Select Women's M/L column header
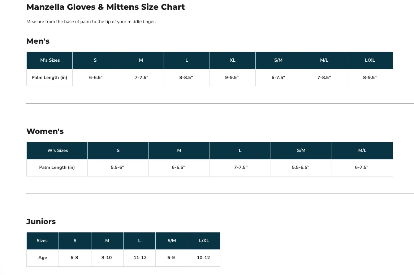The width and height of the screenshot is (414, 275). [362, 150]
